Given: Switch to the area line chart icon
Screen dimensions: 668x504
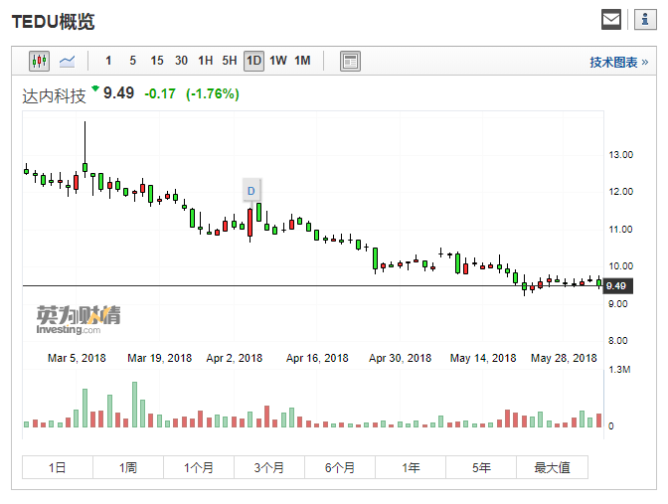Looking at the screenshot, I should tap(67, 61).
